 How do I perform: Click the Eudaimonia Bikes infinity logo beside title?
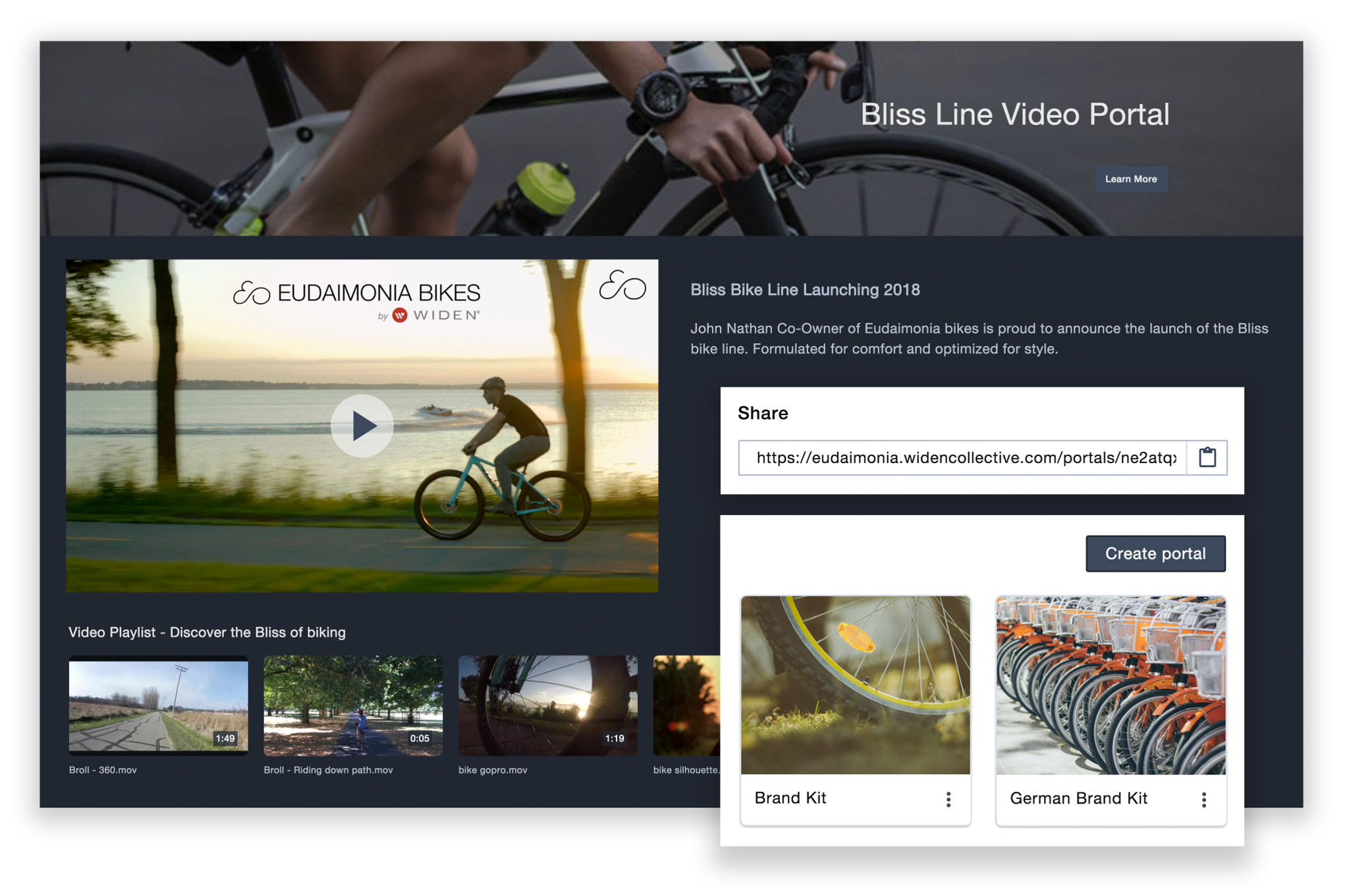coord(252,293)
